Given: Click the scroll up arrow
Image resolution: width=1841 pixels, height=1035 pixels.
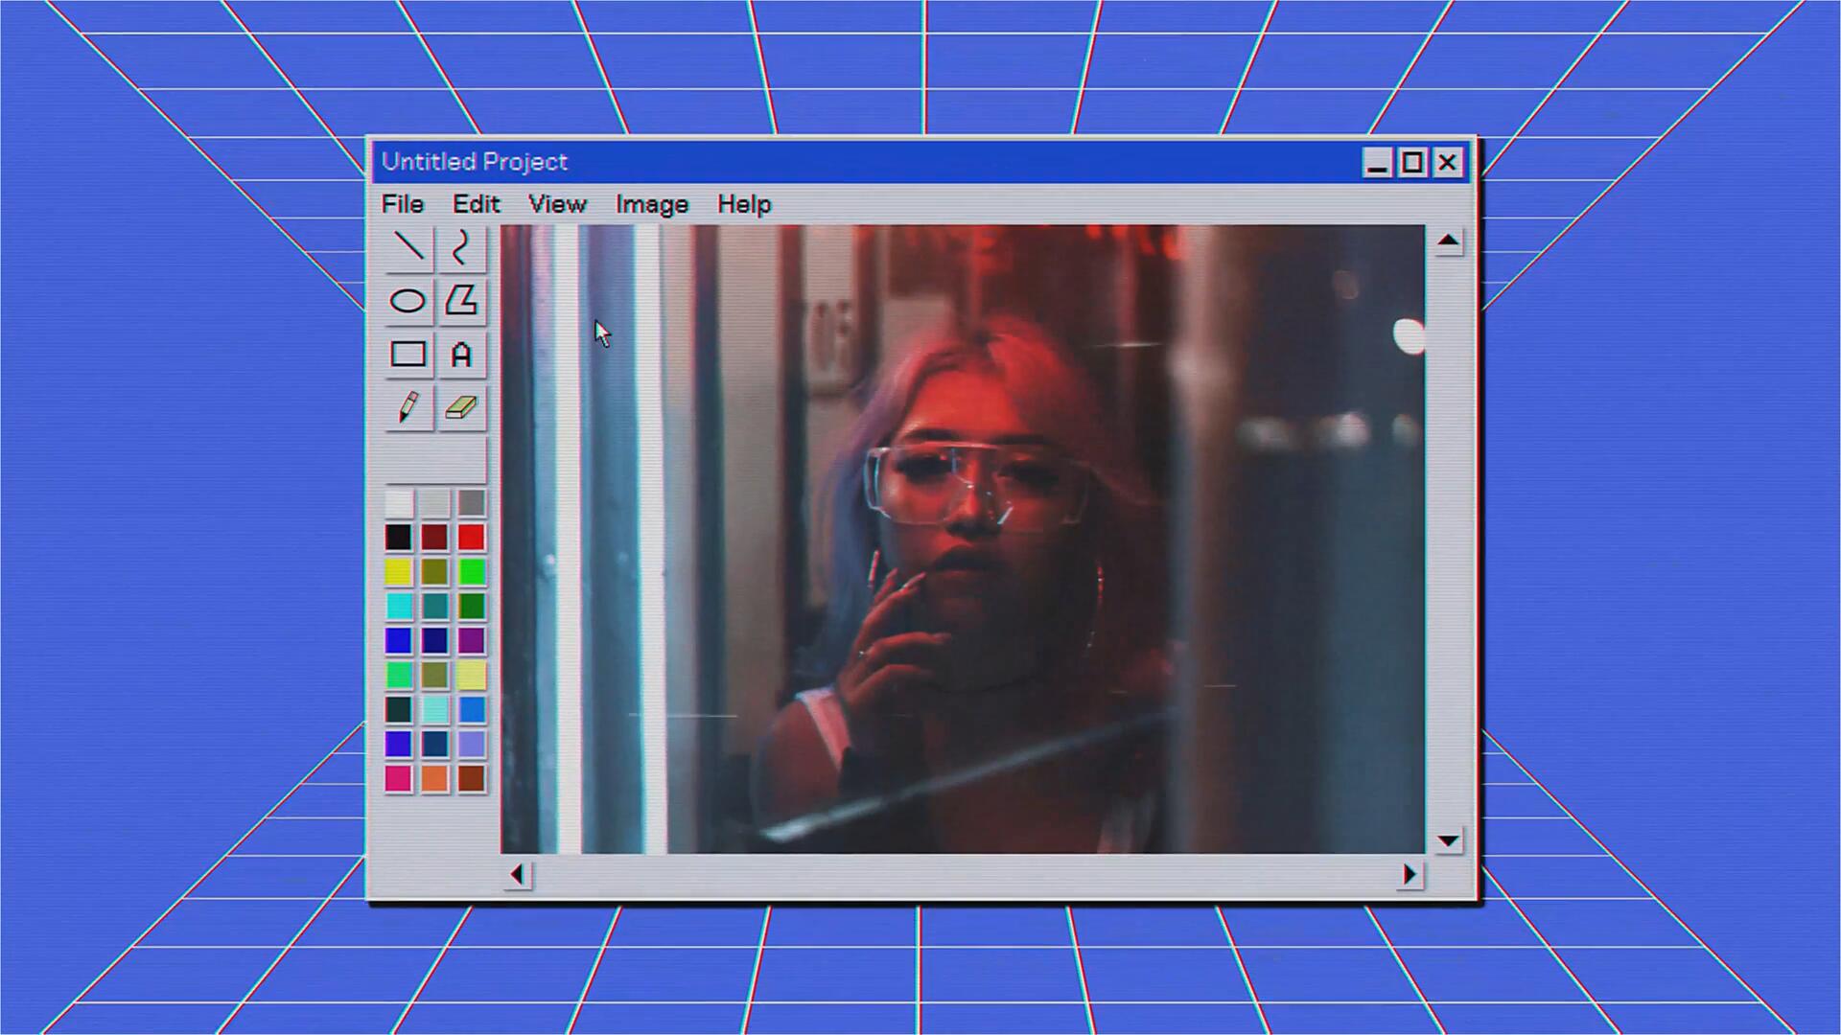Looking at the screenshot, I should click(1448, 241).
